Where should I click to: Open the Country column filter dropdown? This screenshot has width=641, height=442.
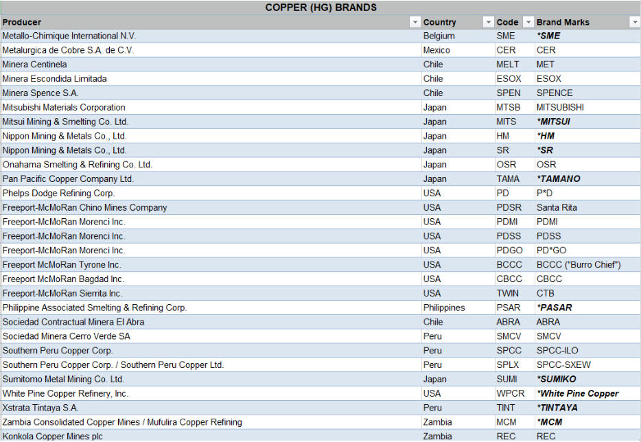488,22
